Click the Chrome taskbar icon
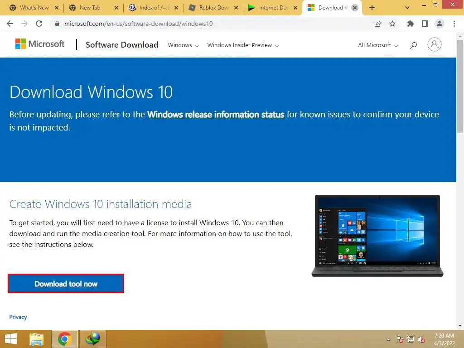 point(64,339)
